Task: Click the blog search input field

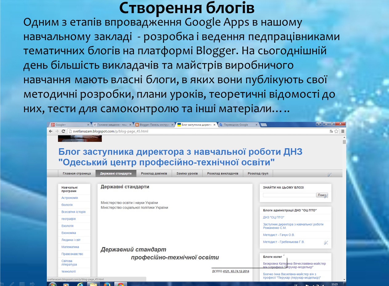Action: (x=289, y=195)
